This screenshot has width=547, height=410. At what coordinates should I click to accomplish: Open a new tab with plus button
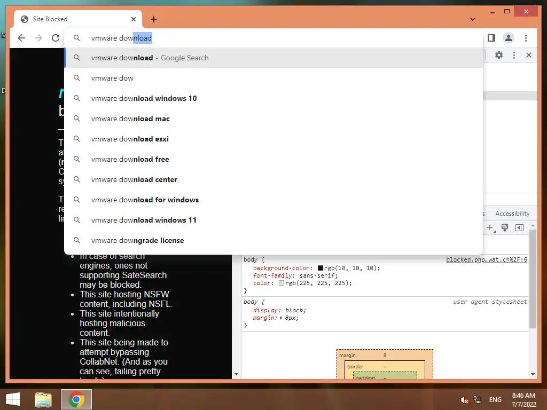(x=154, y=19)
